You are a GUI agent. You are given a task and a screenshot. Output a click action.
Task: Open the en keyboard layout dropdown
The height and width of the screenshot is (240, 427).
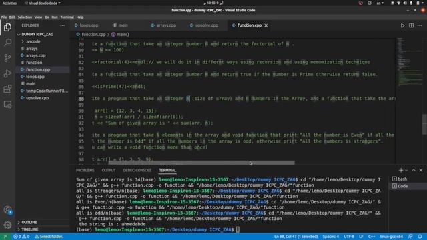[380, 3]
